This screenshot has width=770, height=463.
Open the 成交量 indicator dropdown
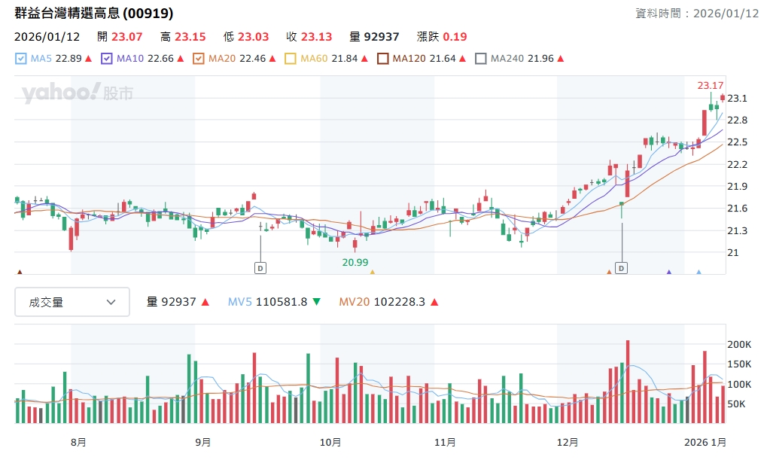72,302
